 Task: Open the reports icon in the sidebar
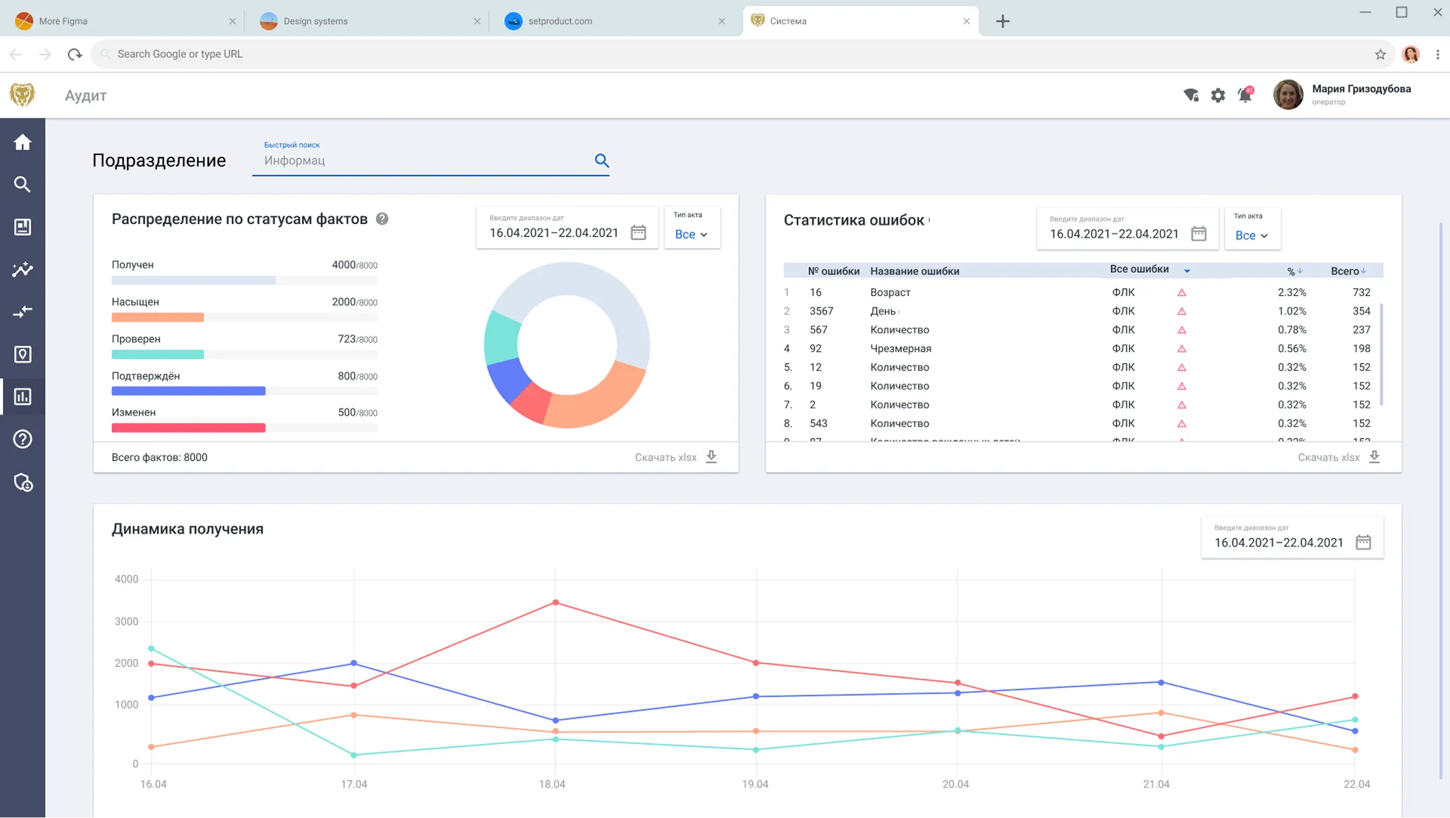point(23,227)
